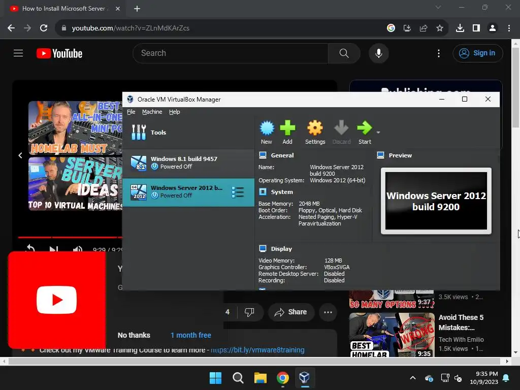This screenshot has height=390, width=520.
Task: Click 1 month free offer link
Action: (x=191, y=335)
